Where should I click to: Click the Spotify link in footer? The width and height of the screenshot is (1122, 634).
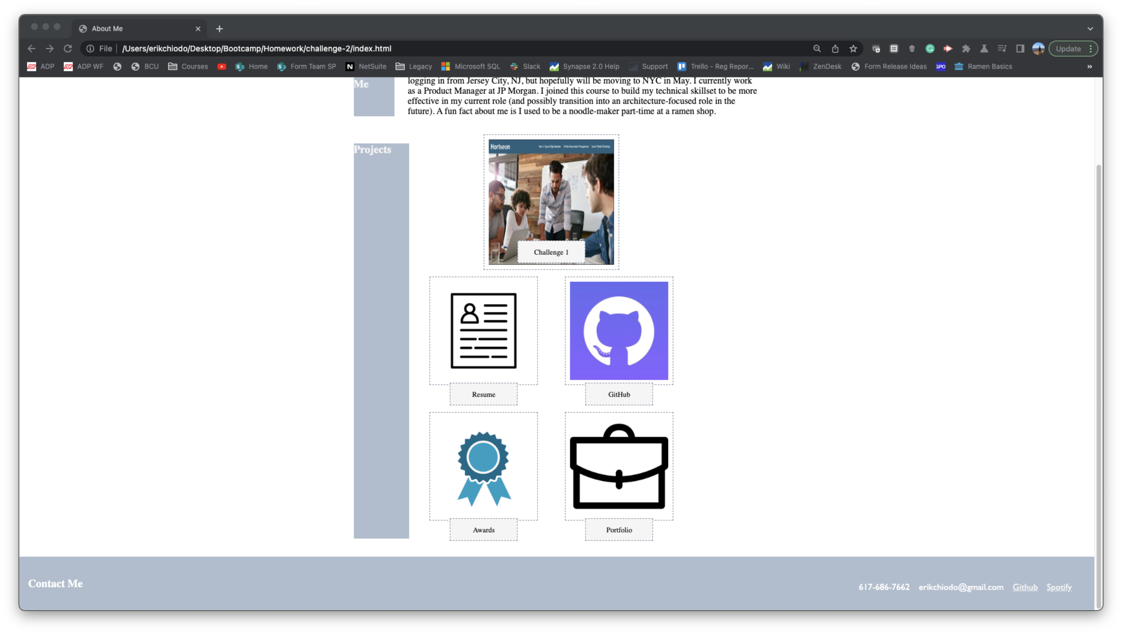coord(1059,587)
